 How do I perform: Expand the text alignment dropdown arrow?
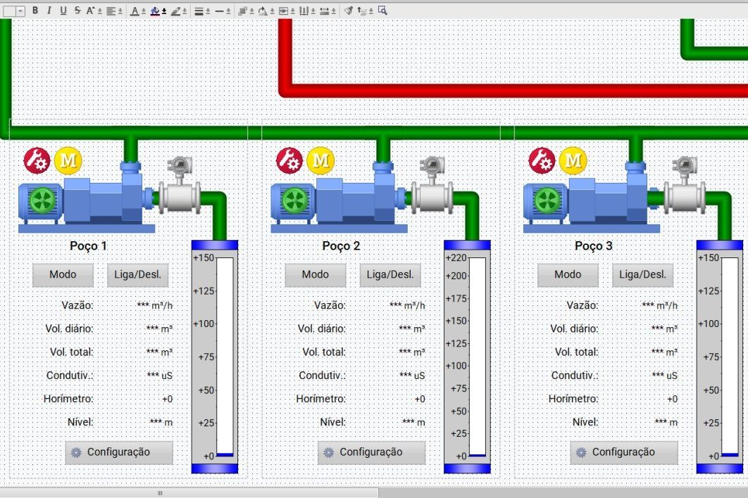coord(120,11)
